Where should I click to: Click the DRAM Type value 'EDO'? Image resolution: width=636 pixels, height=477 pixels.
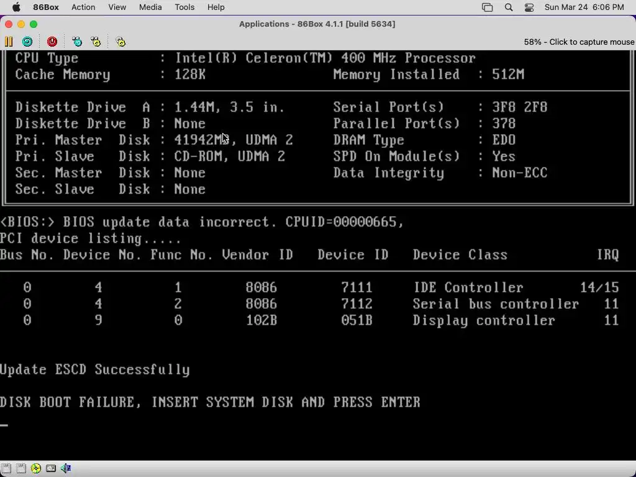tap(504, 140)
